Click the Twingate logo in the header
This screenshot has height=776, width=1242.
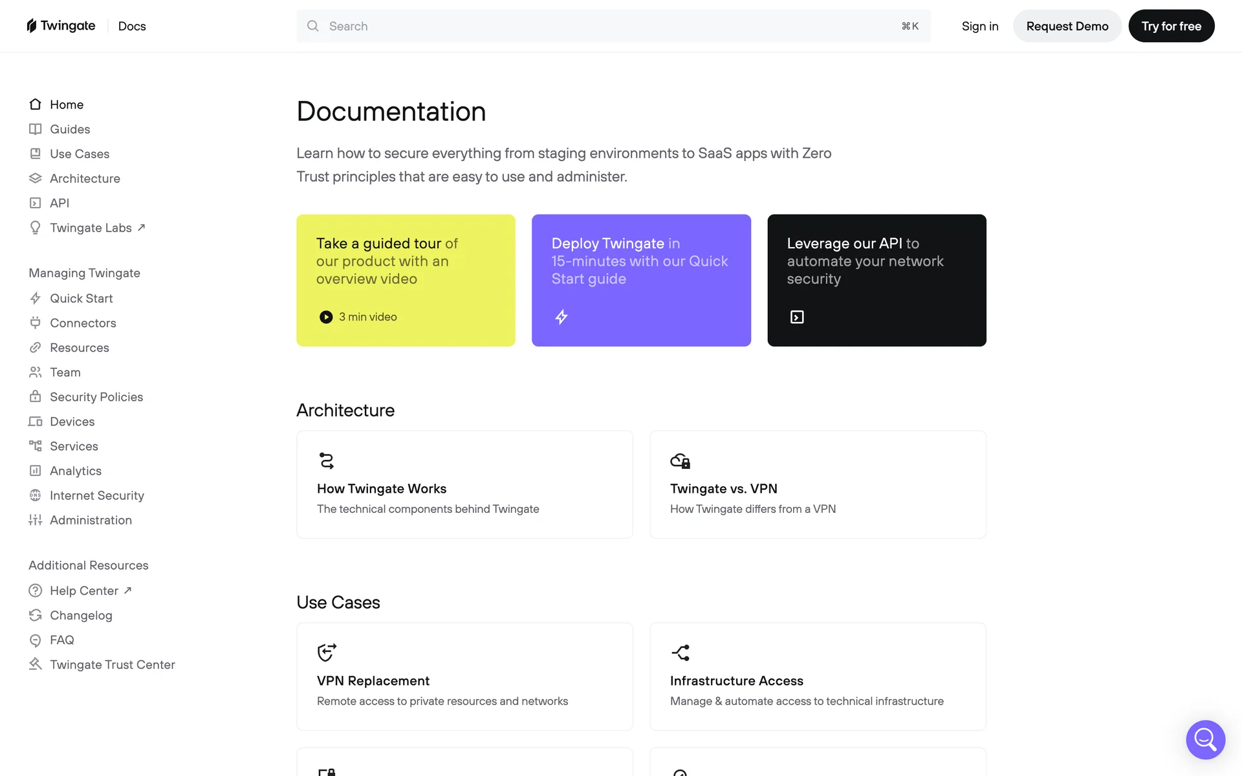pos(61,26)
